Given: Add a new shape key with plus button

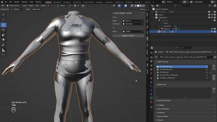Looking at the screenshot, I should [x=214, y=89].
